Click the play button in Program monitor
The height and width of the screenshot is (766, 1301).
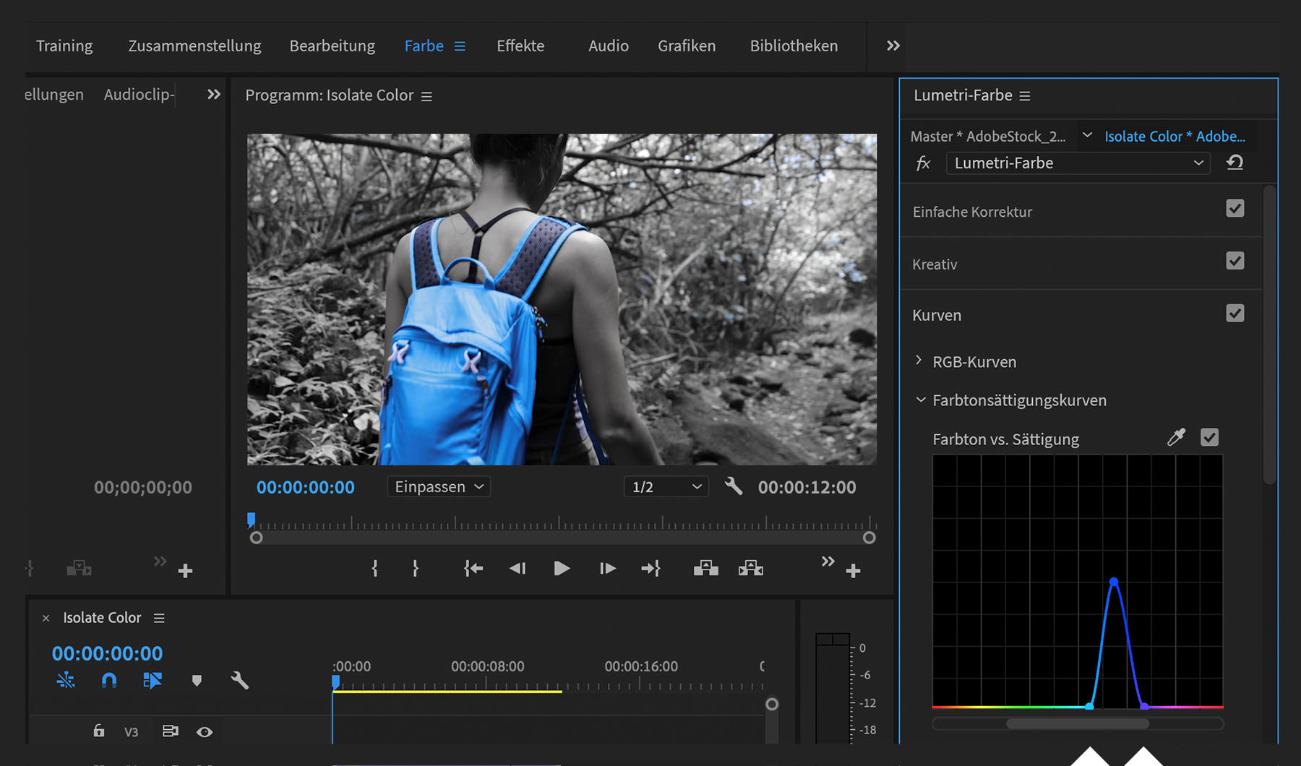[562, 569]
